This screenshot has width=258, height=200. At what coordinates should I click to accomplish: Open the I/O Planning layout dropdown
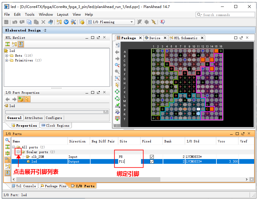pyautogui.click(x=132, y=22)
